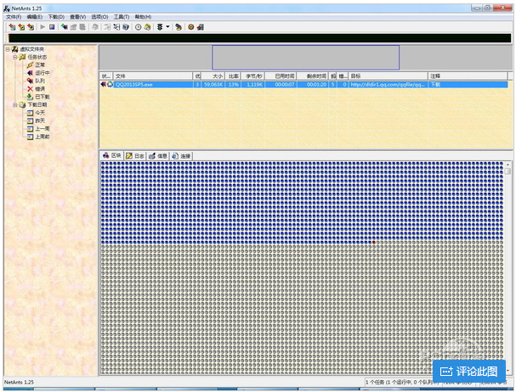516x392 pixels.
Task: Collapse the 下载日期 tree branch
Action: [14, 104]
